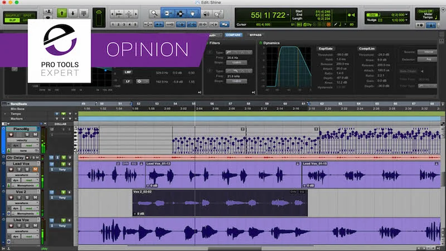The width and height of the screenshot is (446, 251).
Task: Click the Comp/Lim Threshold value -24.0 dB
Action: [383, 54]
